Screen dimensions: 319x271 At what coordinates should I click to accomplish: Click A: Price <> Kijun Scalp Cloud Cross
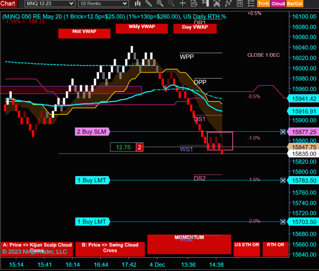point(37,249)
